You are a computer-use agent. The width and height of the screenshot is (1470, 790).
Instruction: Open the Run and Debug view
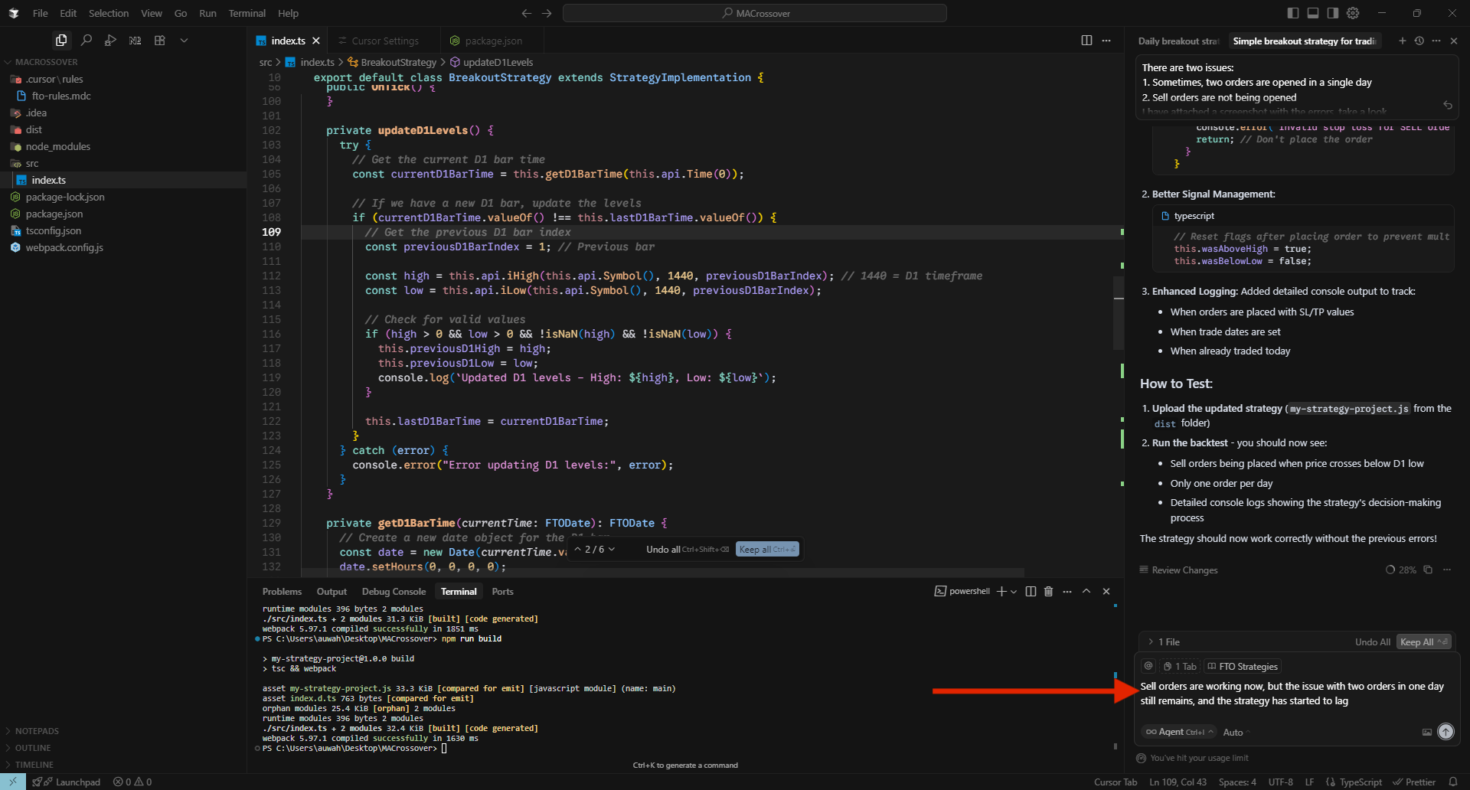(x=111, y=41)
